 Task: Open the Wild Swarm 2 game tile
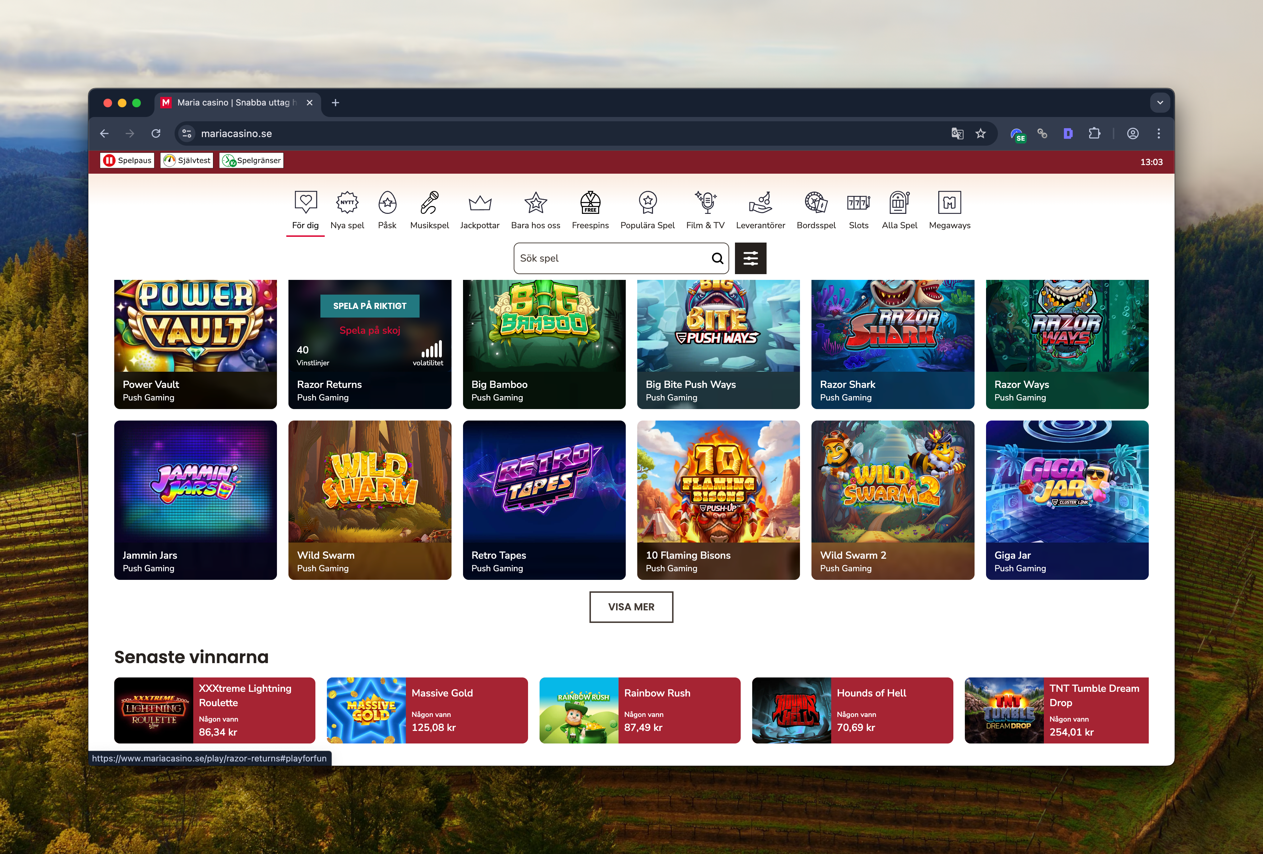[x=893, y=500]
